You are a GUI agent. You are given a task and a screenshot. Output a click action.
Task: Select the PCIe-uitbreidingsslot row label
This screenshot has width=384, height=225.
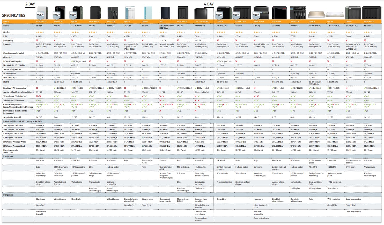[12, 61]
